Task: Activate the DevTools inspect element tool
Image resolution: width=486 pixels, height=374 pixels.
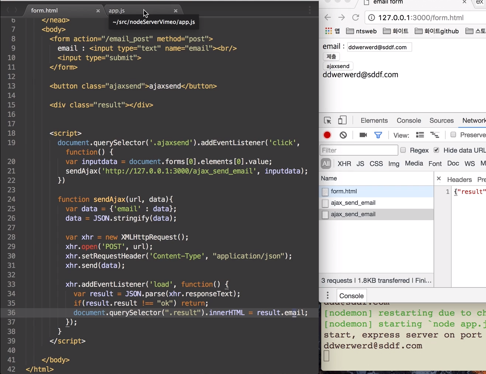Action: tap(328, 120)
